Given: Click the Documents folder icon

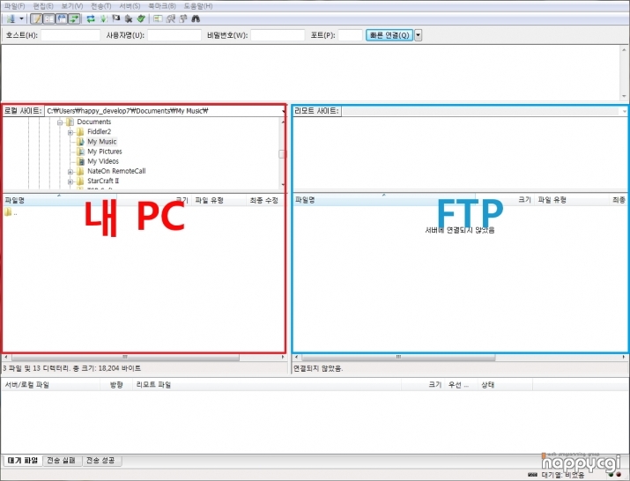Looking at the screenshot, I should click(x=70, y=122).
